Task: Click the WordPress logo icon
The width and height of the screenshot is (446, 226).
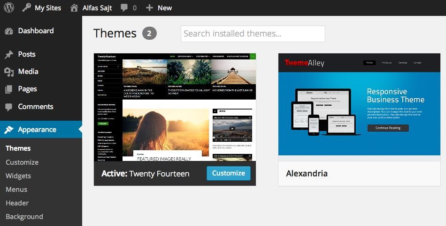Action: click(9, 7)
